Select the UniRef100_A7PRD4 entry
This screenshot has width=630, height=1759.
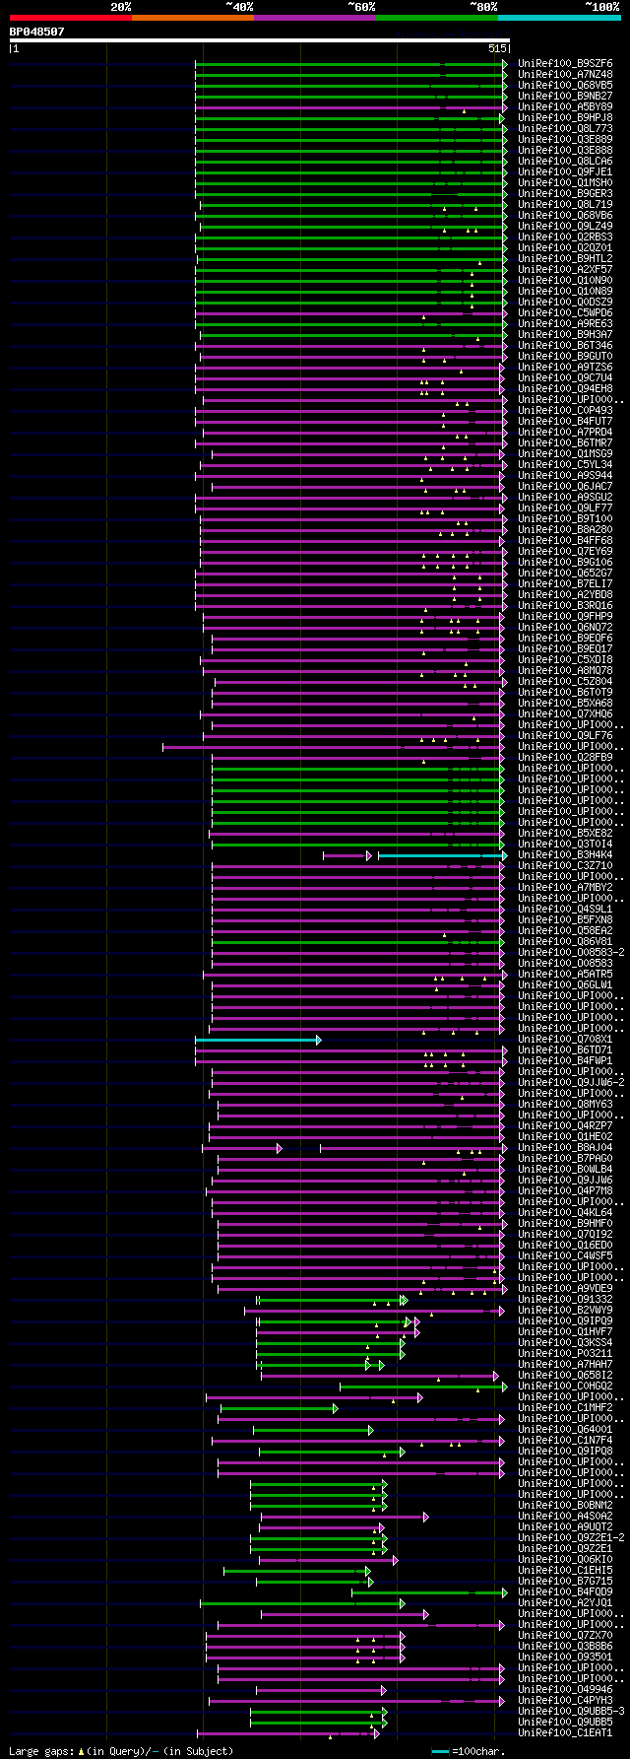(x=565, y=433)
